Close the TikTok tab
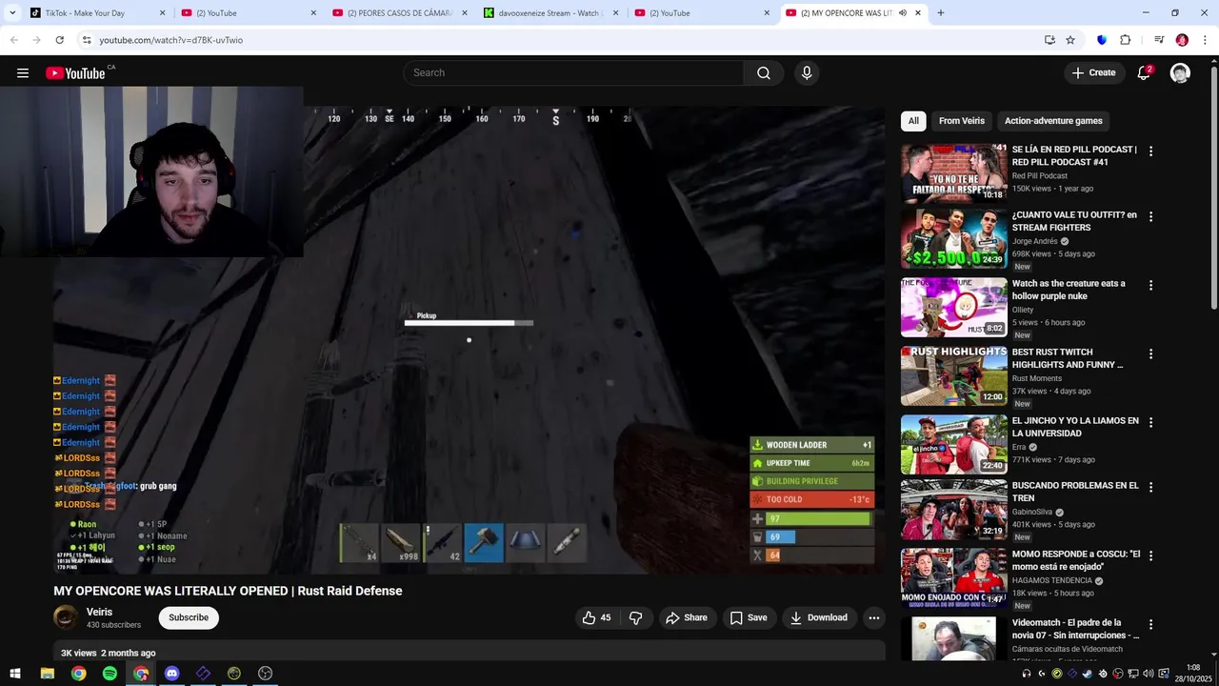This screenshot has width=1219, height=686. click(162, 13)
